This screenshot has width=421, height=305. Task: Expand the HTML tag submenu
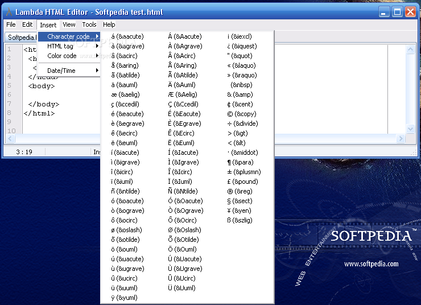(69, 46)
